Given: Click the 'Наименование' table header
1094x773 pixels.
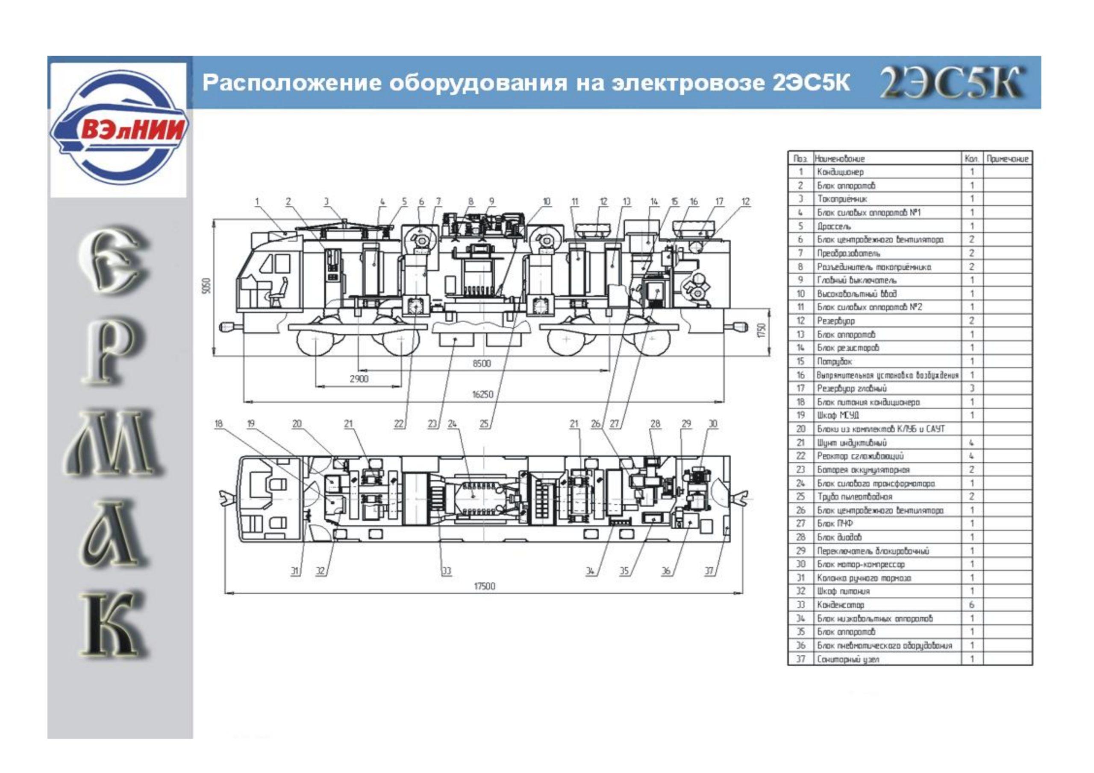Looking at the screenshot, I should tap(840, 158).
